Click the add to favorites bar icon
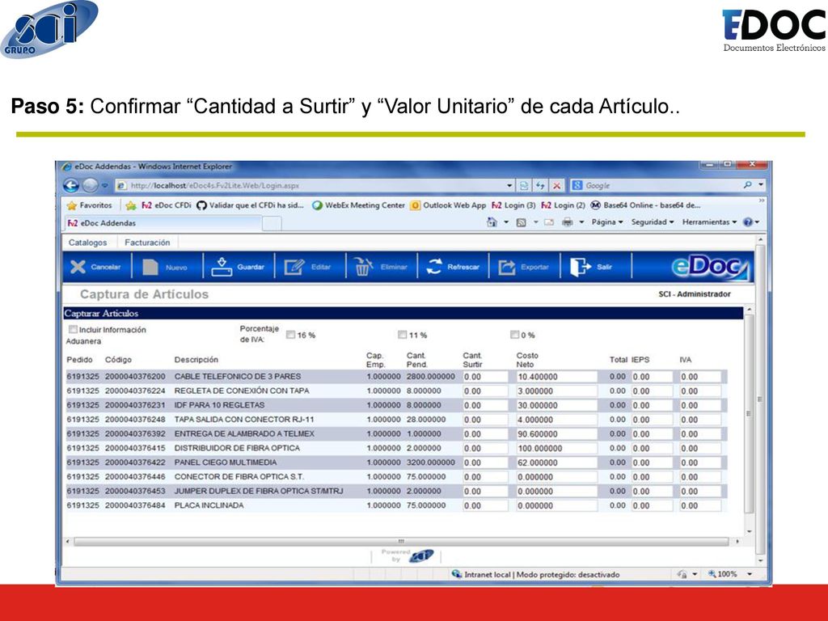The width and height of the screenshot is (828, 621). click(131, 205)
